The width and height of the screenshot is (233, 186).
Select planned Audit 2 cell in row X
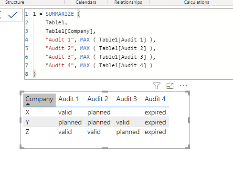click(99, 112)
